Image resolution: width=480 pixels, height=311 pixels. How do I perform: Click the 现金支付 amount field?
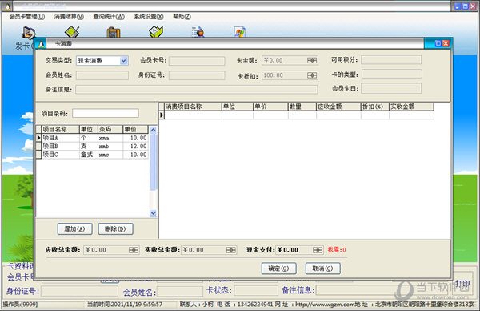pyautogui.click(x=294, y=250)
